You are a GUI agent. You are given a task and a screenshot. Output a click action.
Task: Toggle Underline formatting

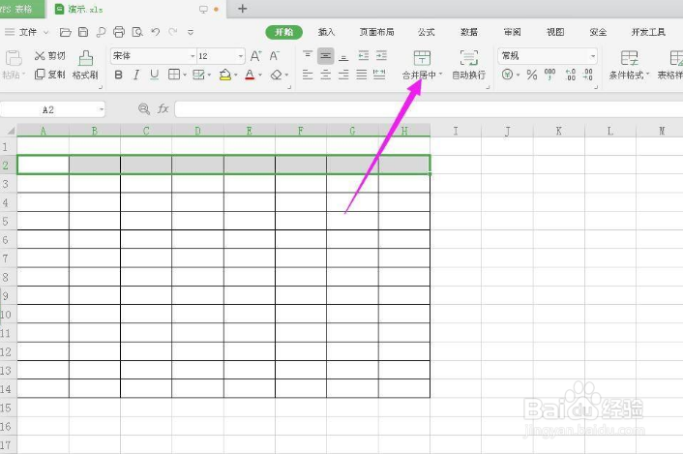point(154,75)
